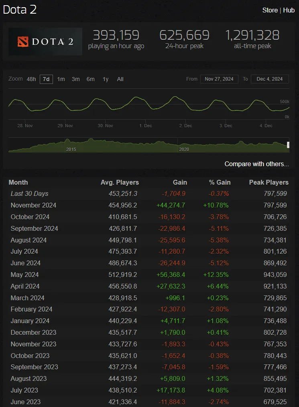The image size is (299, 407).
Task: Show All time chart range
Action: pyautogui.click(x=120, y=79)
